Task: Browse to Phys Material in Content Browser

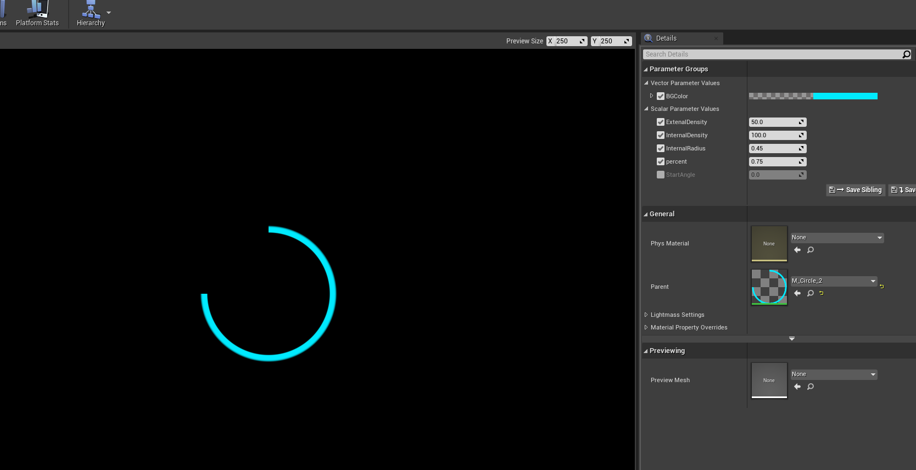Action: [x=811, y=250]
